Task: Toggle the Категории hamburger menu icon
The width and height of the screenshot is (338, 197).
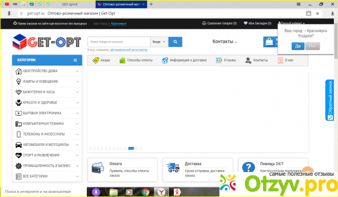Action: [75, 60]
